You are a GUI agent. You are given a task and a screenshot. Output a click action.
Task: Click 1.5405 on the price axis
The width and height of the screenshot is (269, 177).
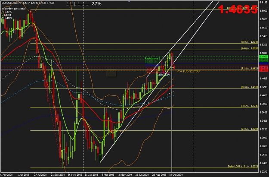coord(264,36)
